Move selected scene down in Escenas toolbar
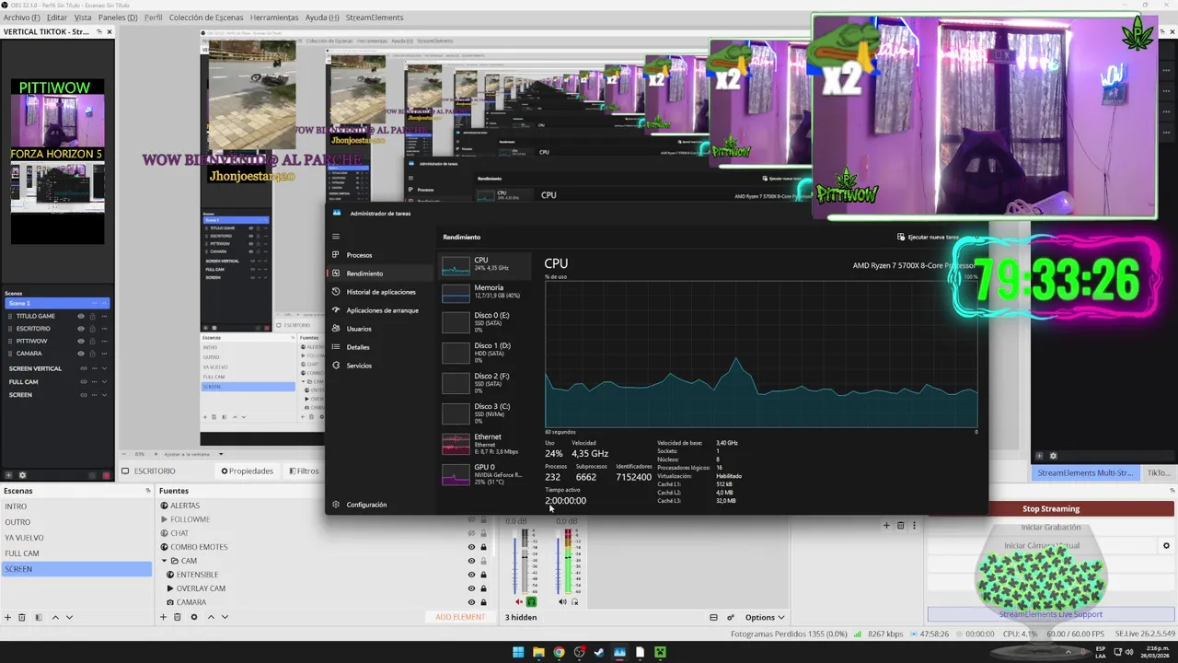This screenshot has width=1178, height=663. (69, 617)
